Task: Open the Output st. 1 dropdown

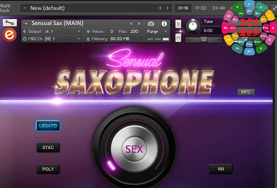Action: pos(79,32)
